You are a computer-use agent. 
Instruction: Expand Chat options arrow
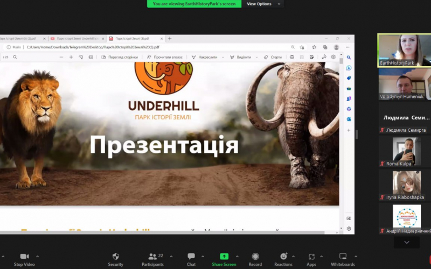pyautogui.click(x=203, y=257)
